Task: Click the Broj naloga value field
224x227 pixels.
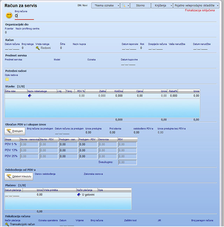Action: tap(23, 48)
